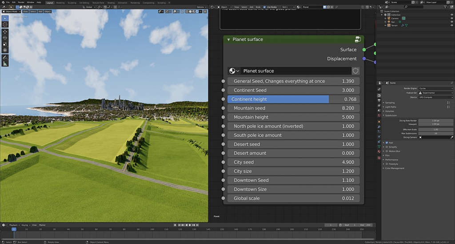Open the Object Mode selector
Screen dimensions: 455x244
[11, 12]
